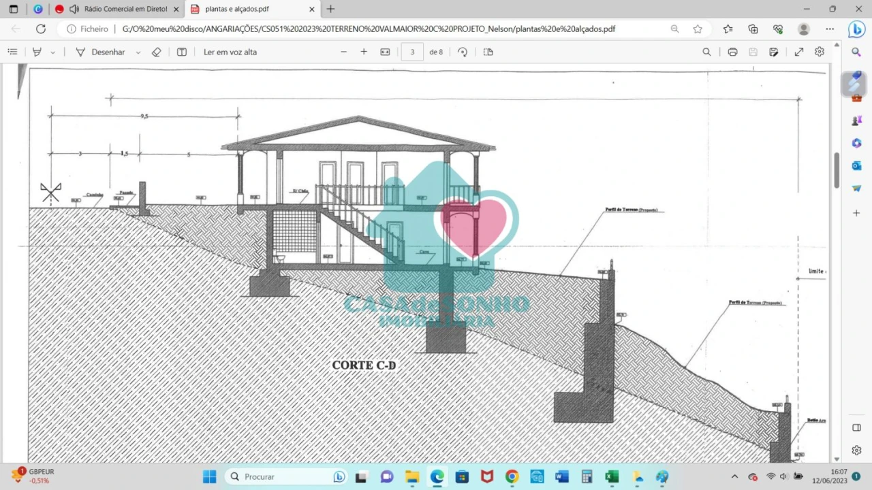Search within the PDF document
Screen dimensions: 872x490
pyautogui.click(x=706, y=52)
